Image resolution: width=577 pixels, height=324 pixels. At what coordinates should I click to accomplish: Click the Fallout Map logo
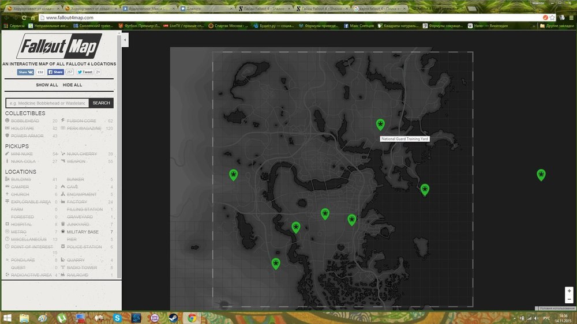point(59,46)
